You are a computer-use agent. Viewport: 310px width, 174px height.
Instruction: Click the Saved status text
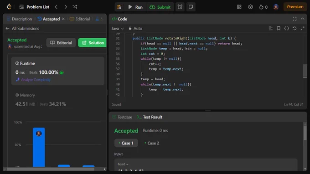[116, 104]
